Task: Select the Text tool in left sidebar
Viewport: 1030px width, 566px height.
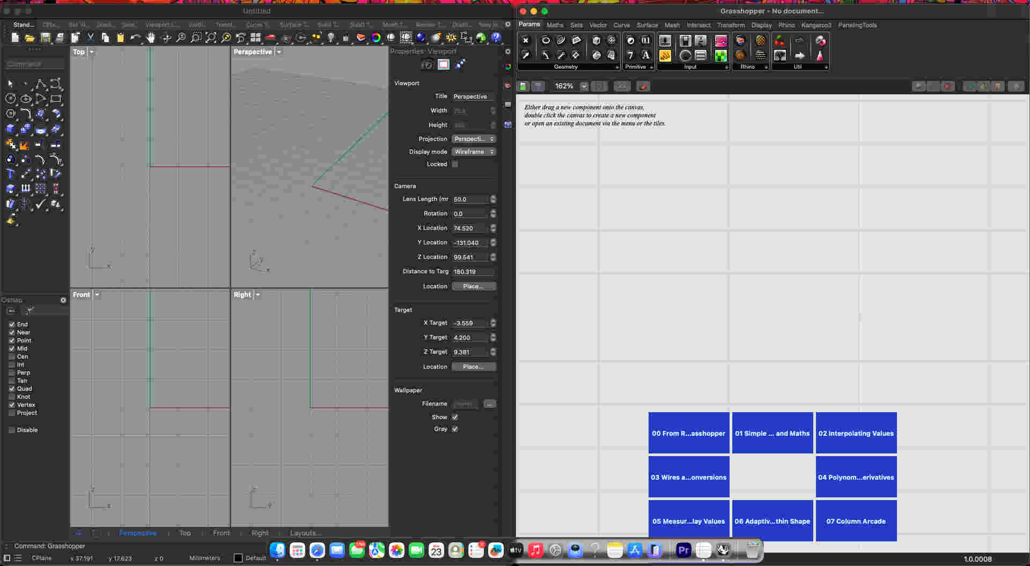Action: 10,174
